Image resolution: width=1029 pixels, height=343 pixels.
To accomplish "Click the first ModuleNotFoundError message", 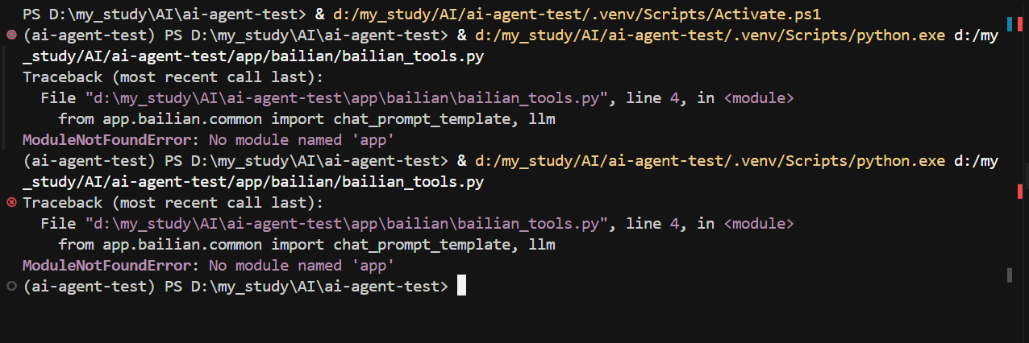I will [x=208, y=140].
